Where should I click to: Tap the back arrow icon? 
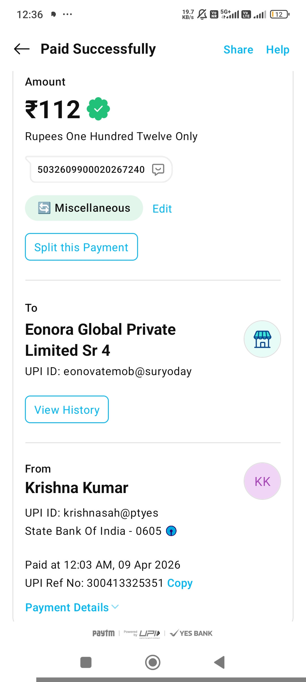[x=22, y=49]
